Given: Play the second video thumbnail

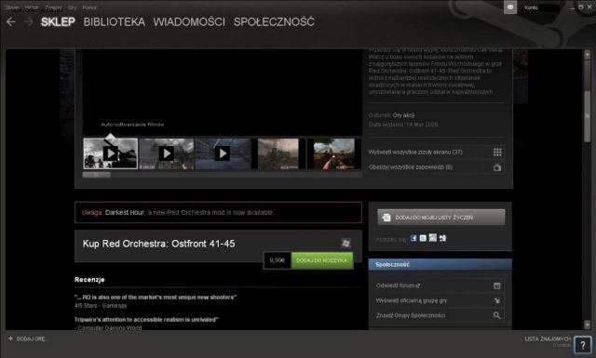Looking at the screenshot, I should pyautogui.click(x=167, y=153).
